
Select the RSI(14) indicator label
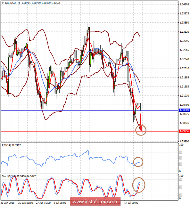click(11, 145)
